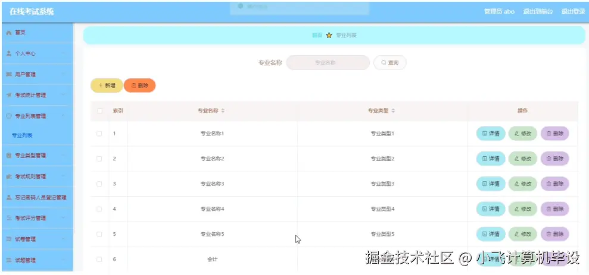Image resolution: width=589 pixels, height=275 pixels.
Task: Expand the 考试统计管理 menu chevron
Action: tap(63, 95)
